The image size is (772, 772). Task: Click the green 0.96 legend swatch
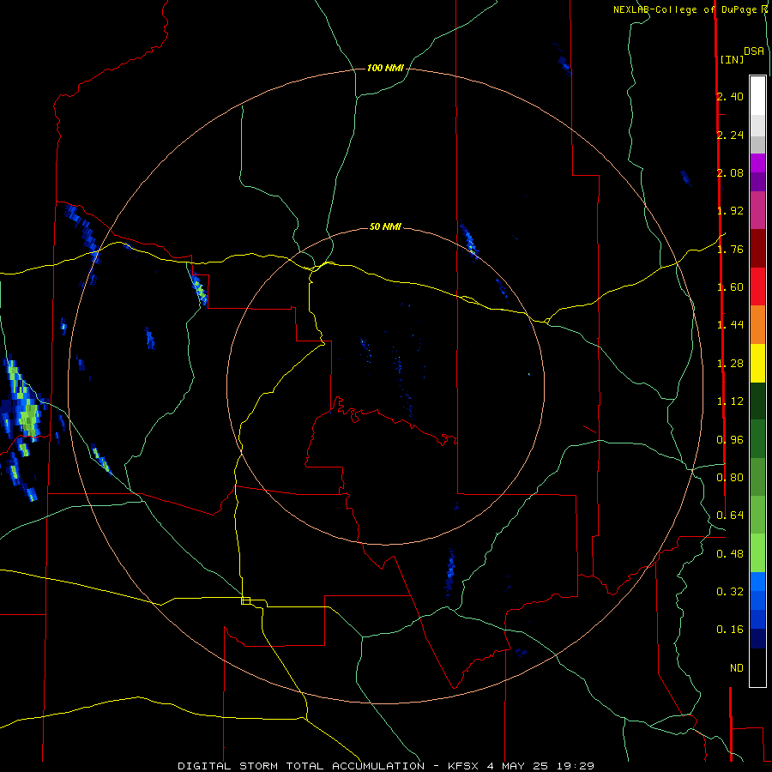tap(757, 439)
